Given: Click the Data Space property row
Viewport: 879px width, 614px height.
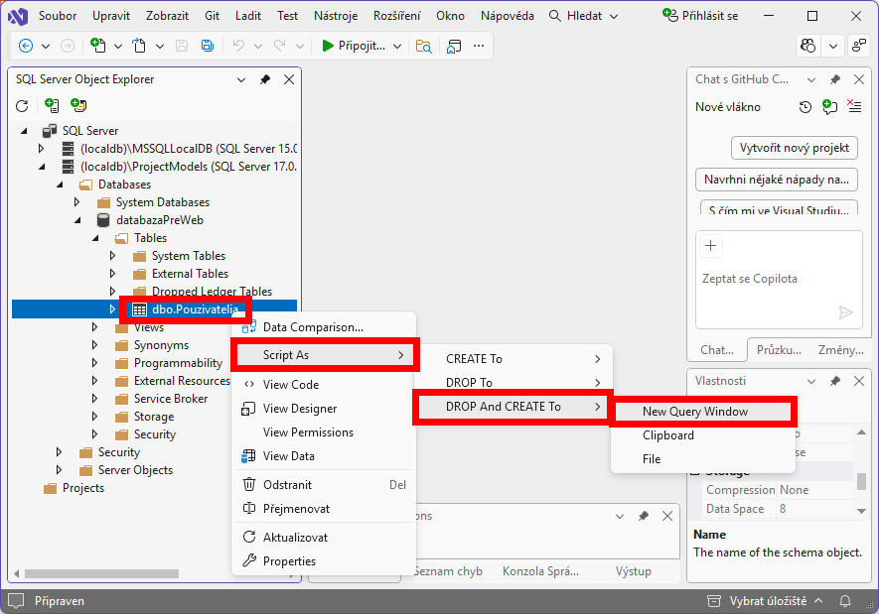Looking at the screenshot, I should pos(778,509).
